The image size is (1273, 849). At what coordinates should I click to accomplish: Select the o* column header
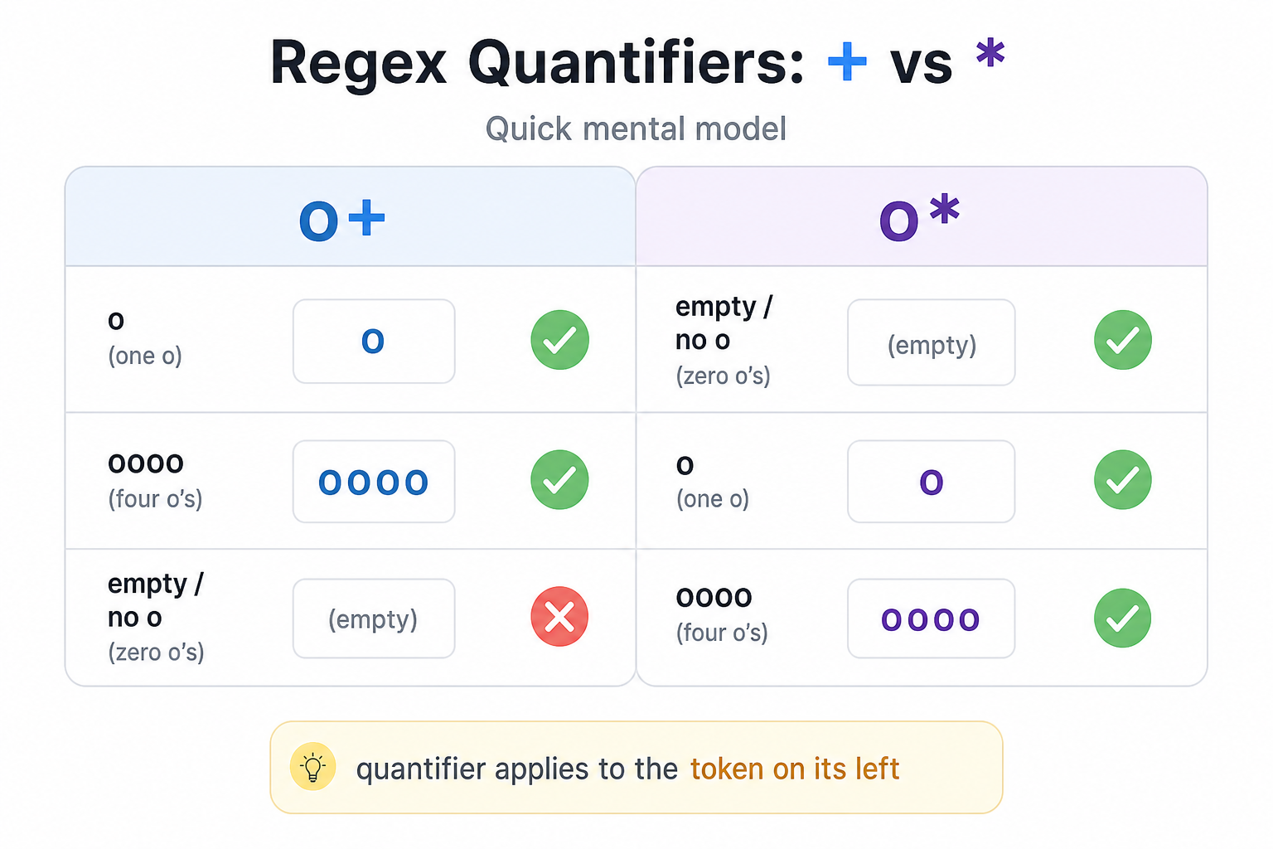pyautogui.click(x=922, y=216)
